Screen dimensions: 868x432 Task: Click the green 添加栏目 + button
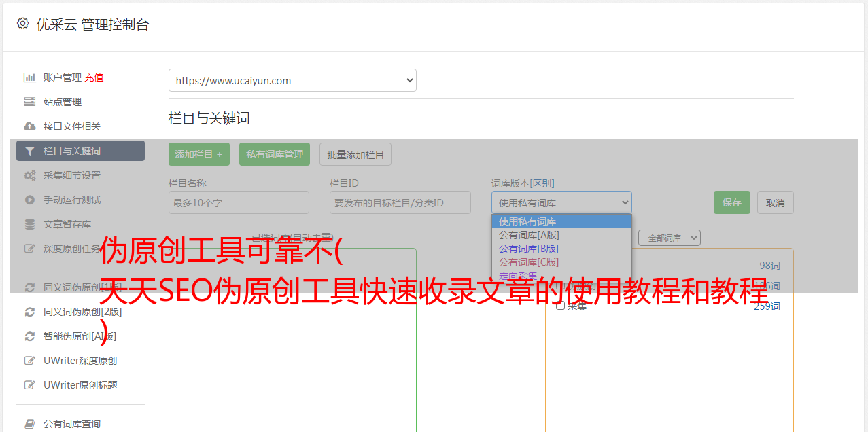pos(199,154)
